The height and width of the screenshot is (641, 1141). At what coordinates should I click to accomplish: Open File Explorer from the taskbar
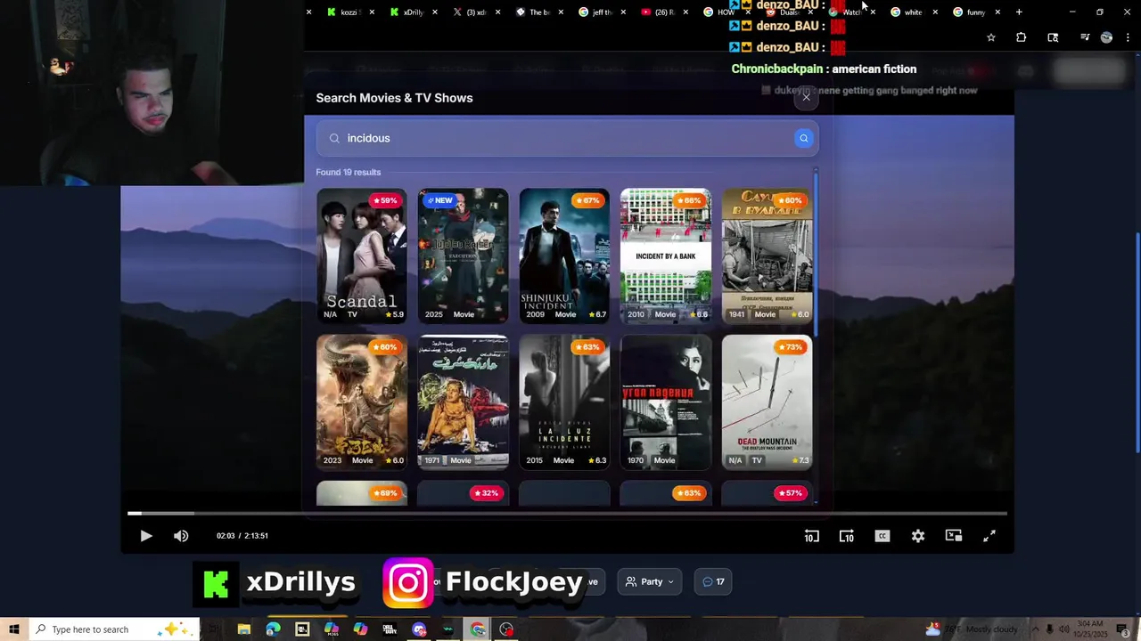click(x=243, y=629)
